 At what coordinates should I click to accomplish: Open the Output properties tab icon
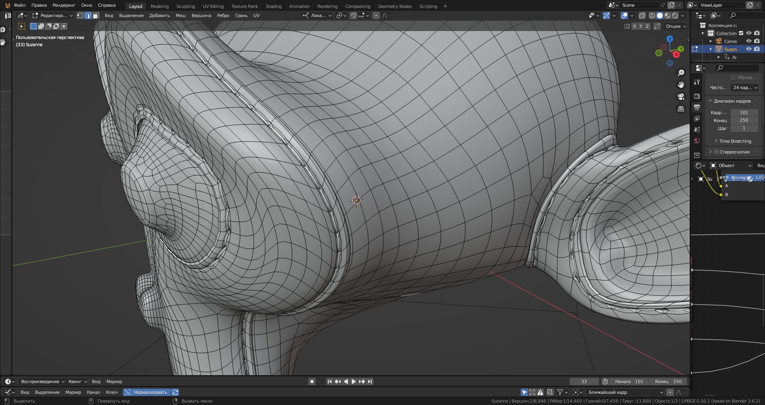tap(696, 107)
